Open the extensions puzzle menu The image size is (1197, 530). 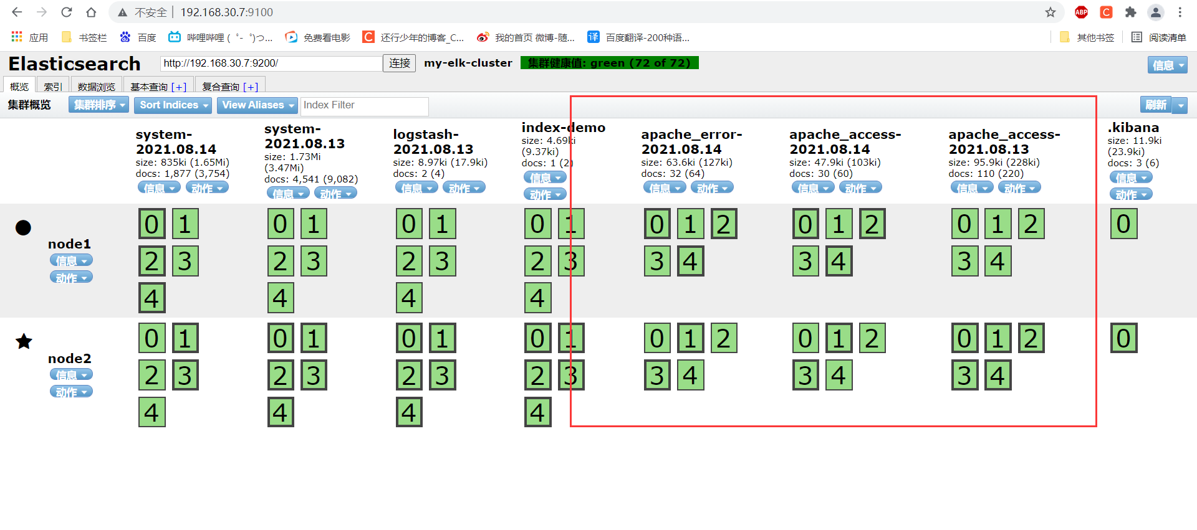pos(1131,12)
